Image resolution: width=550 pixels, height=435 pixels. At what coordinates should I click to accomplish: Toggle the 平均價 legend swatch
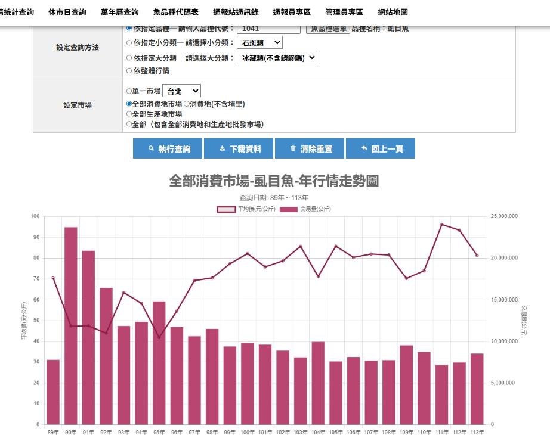coord(226,209)
